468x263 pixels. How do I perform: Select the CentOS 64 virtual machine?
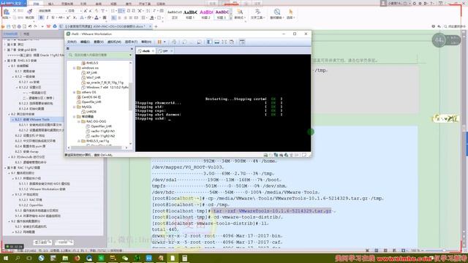coord(89,97)
